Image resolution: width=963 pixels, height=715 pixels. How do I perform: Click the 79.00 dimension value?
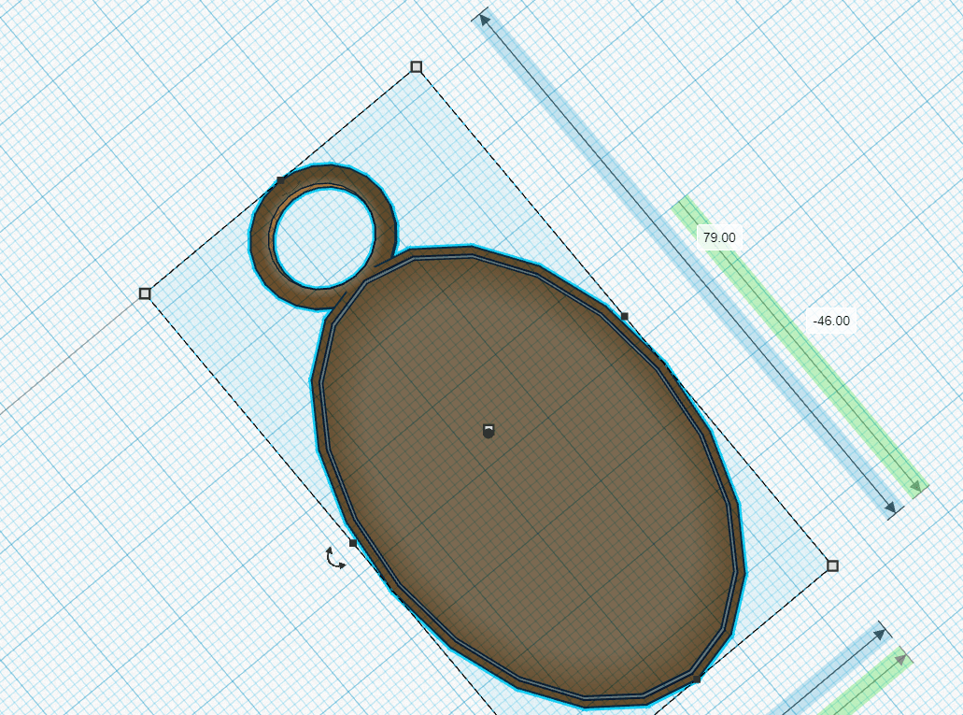[x=719, y=237]
